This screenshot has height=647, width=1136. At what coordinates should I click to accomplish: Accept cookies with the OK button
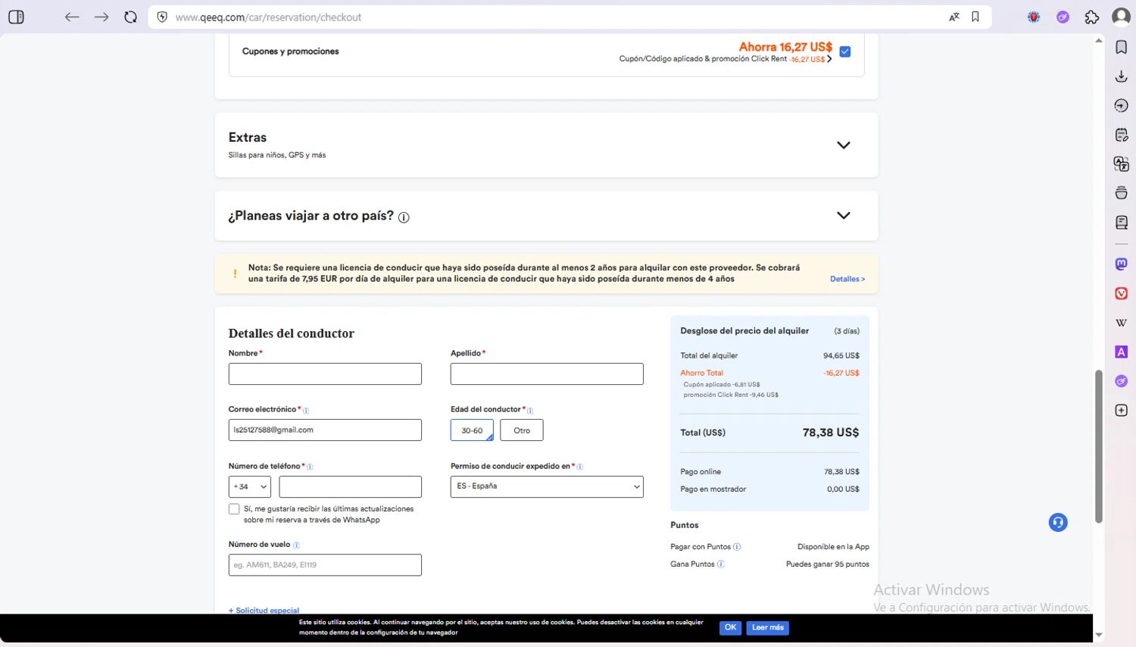click(730, 627)
